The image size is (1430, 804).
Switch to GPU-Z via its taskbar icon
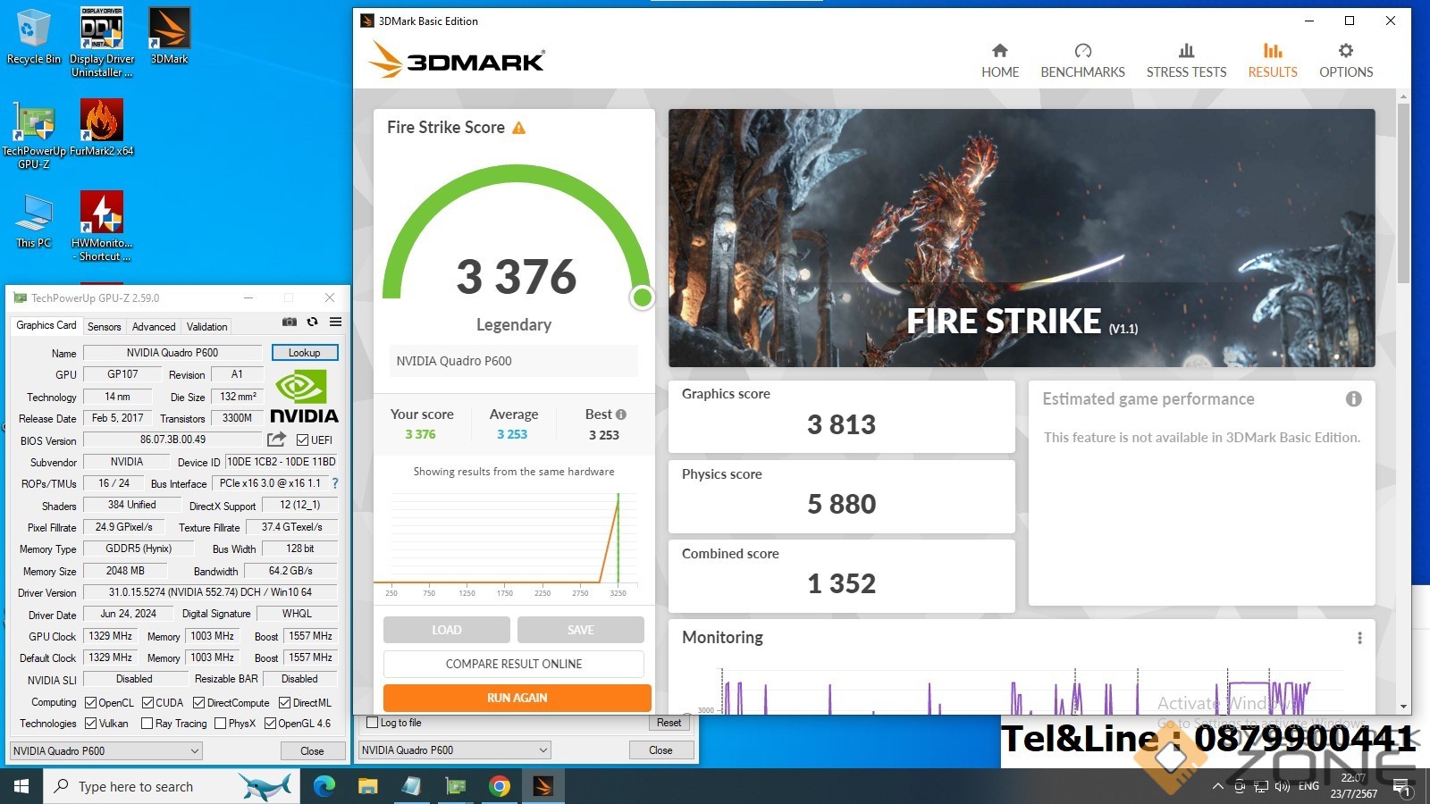click(x=456, y=786)
